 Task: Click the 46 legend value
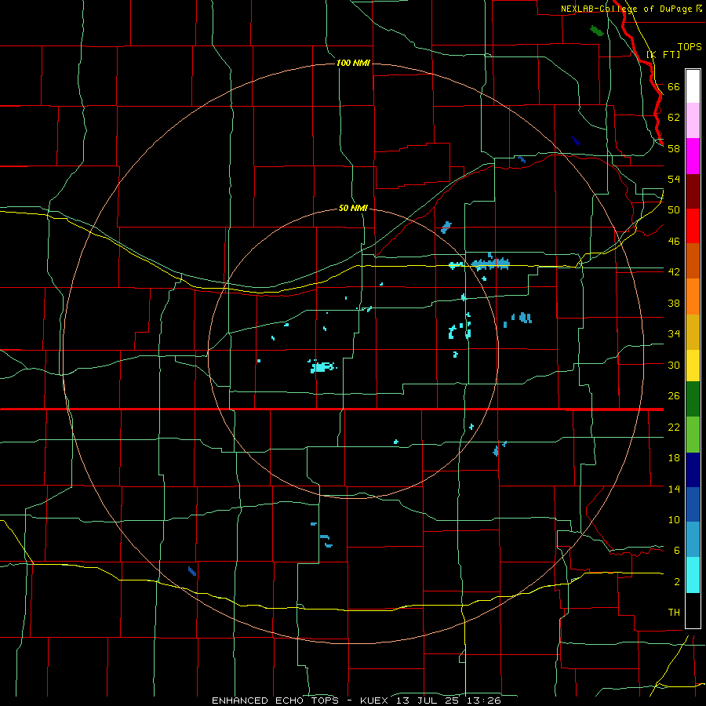point(674,241)
